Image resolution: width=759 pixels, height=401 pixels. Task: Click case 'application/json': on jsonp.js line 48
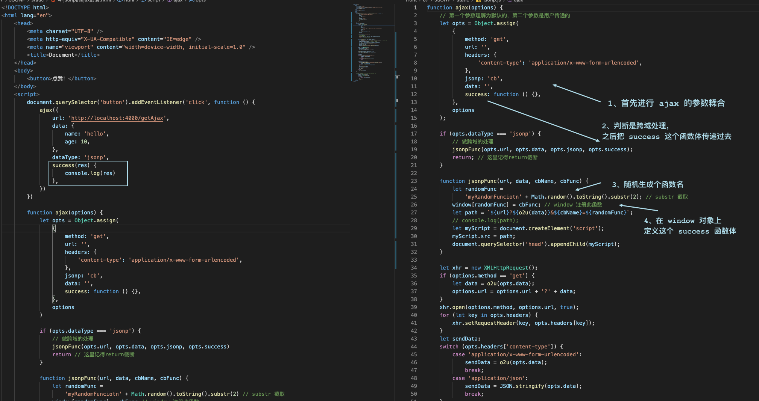(x=490, y=378)
